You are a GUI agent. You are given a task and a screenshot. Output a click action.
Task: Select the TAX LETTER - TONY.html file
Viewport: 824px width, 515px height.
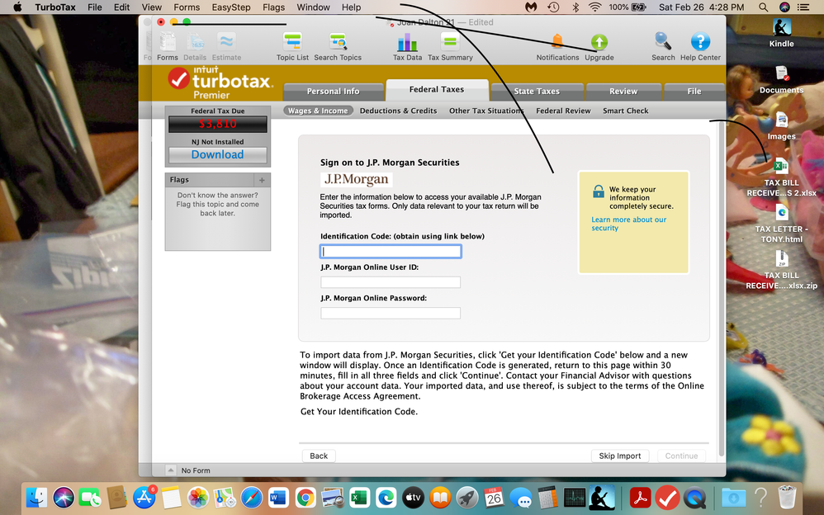[781, 224]
